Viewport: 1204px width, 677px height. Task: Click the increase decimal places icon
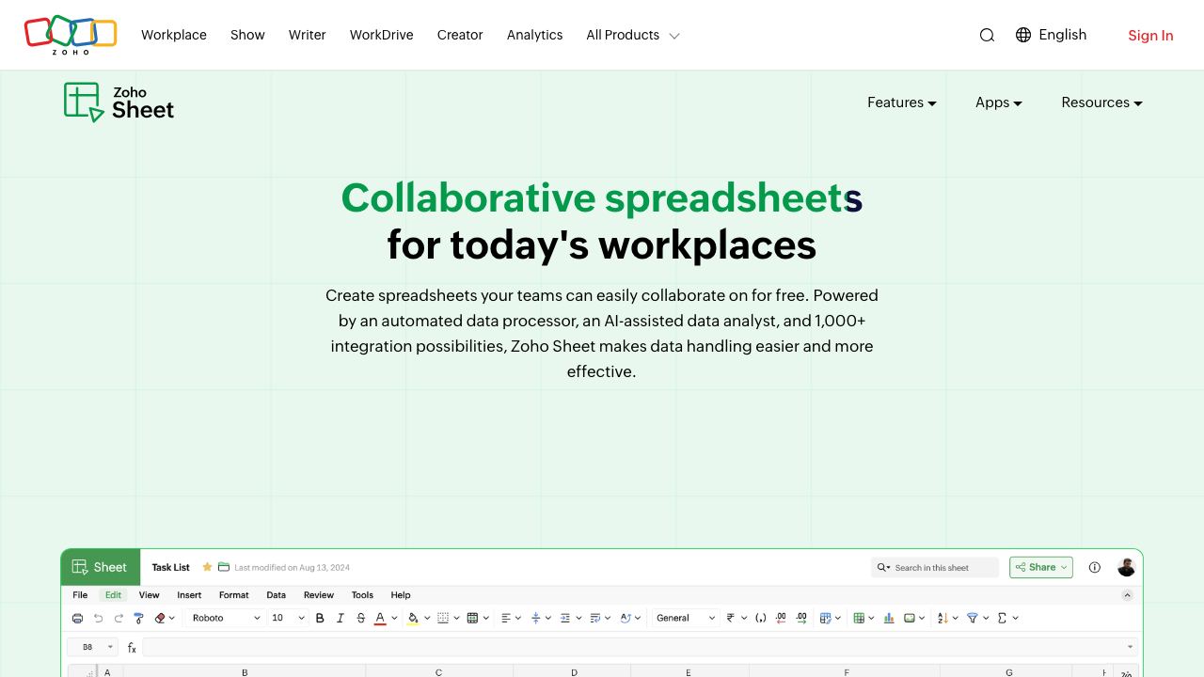coord(801,618)
